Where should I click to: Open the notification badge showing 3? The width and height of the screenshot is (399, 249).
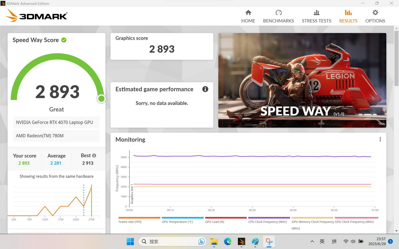[x=390, y=241]
